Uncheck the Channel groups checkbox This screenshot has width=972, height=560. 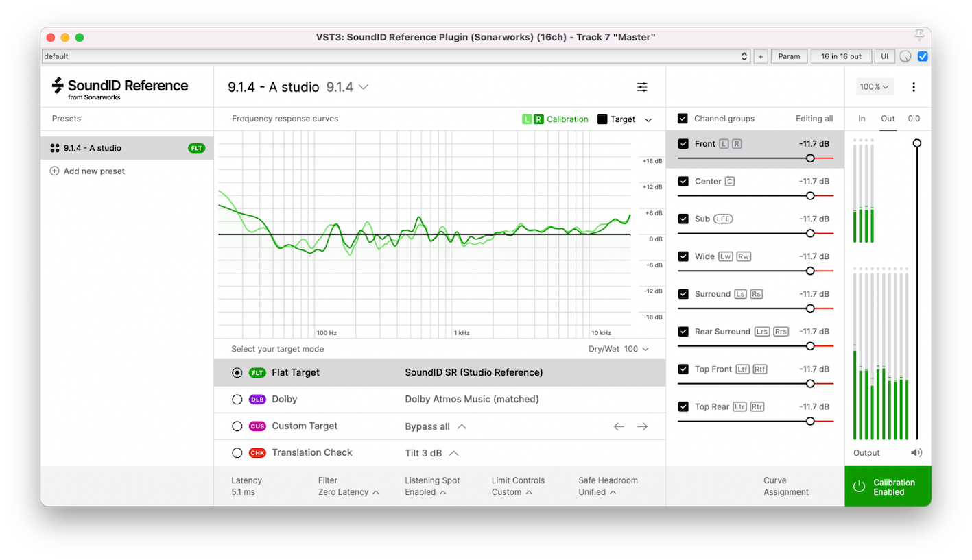pos(683,119)
